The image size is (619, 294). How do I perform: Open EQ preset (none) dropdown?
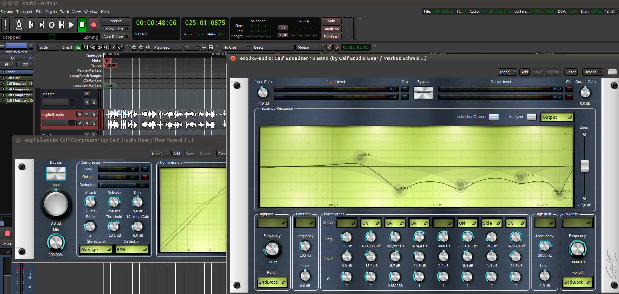tap(508, 72)
